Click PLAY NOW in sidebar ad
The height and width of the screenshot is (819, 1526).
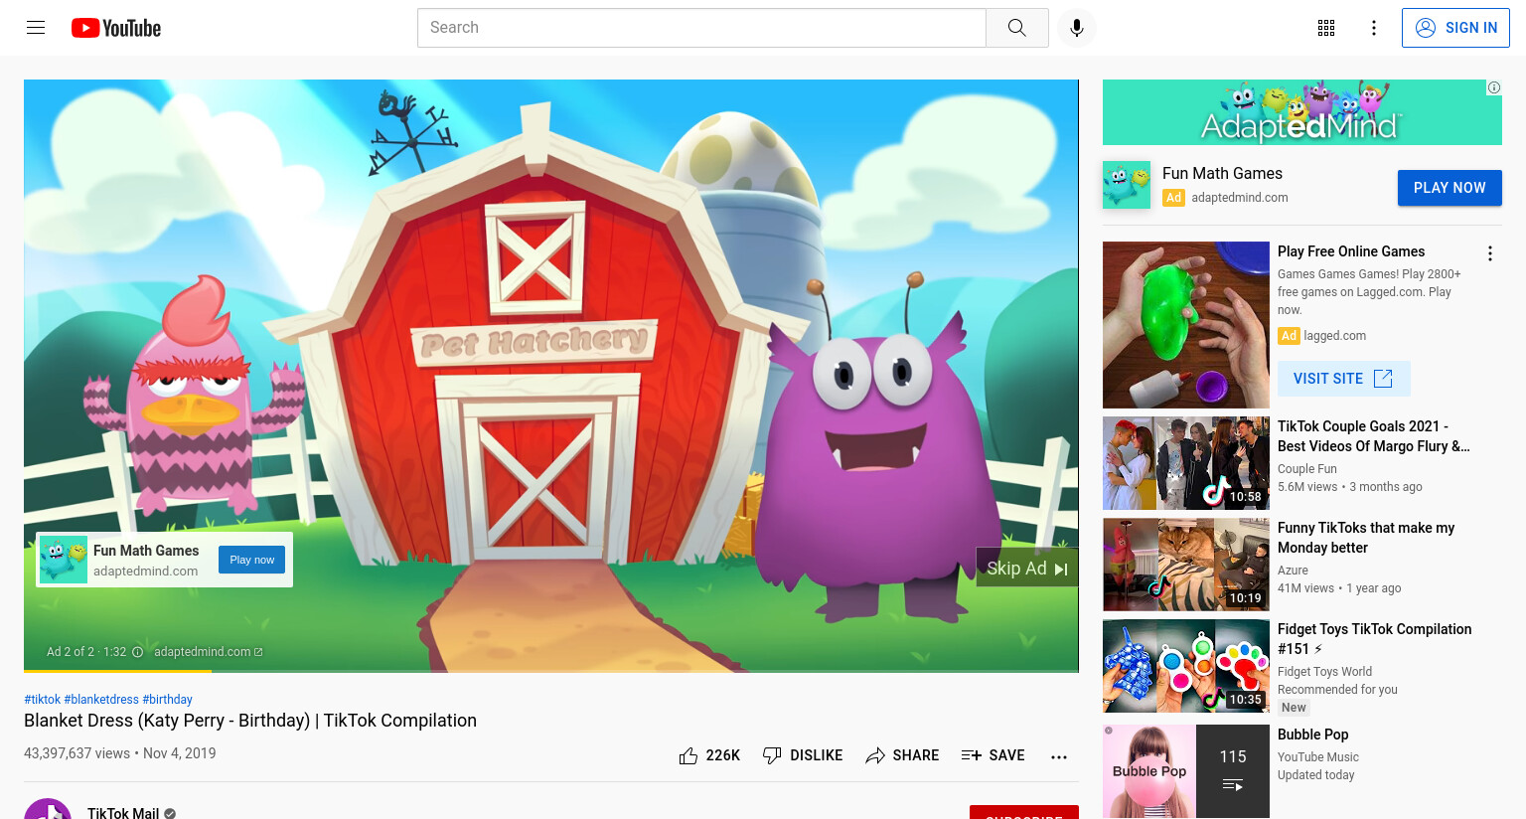pos(1450,188)
